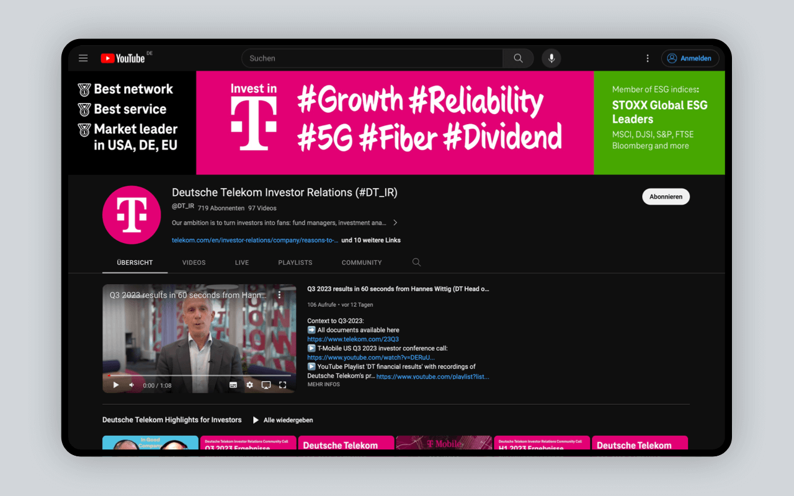Open the three-dot settings menu in header

pyautogui.click(x=648, y=58)
